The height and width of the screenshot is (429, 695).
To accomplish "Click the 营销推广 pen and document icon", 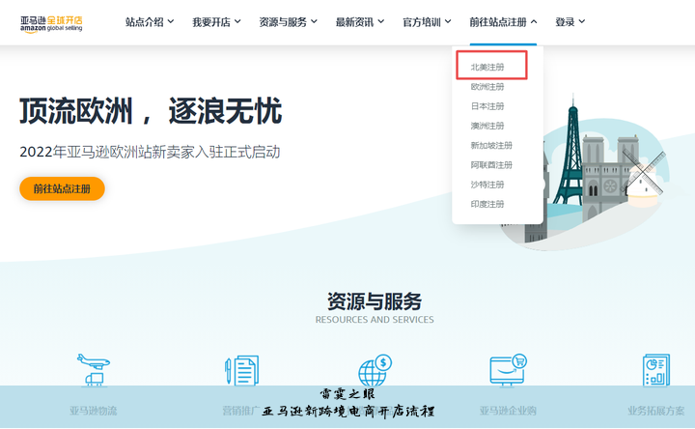I will tap(241, 370).
